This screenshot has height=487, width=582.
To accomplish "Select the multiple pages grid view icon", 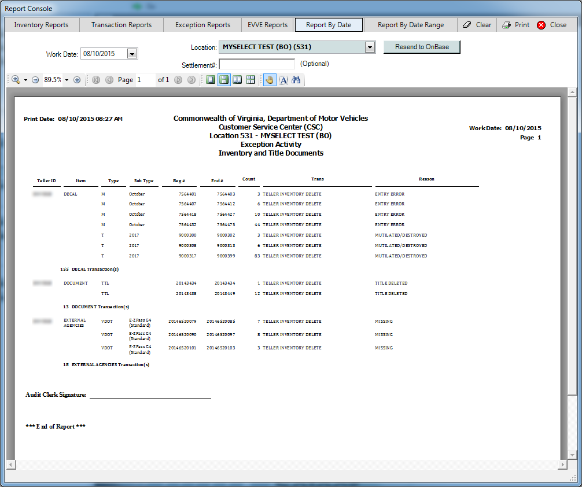I will (251, 80).
